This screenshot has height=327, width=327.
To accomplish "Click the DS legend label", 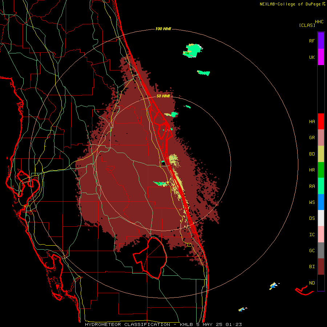I will click(x=312, y=218).
